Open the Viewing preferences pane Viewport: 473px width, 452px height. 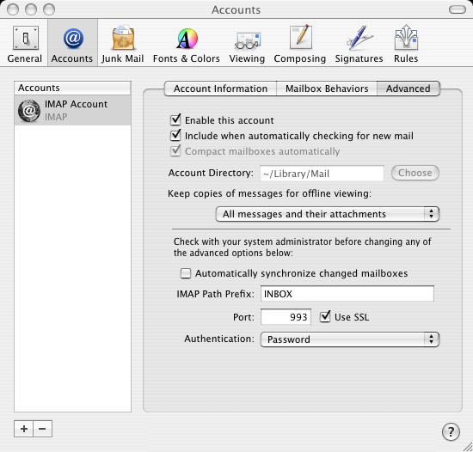point(247,45)
